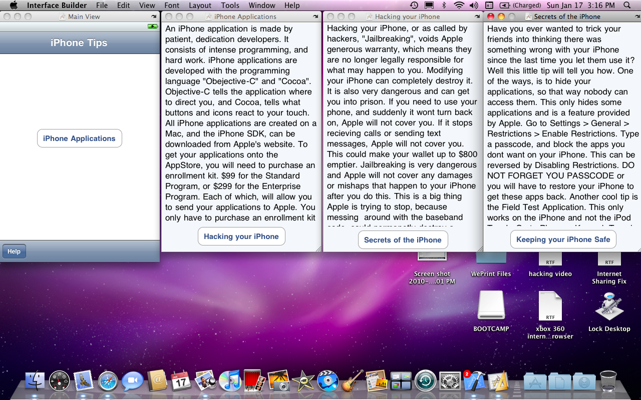Launch Safari compass icon in Dock
Image resolution: width=641 pixels, height=400 pixels.
pos(108,381)
